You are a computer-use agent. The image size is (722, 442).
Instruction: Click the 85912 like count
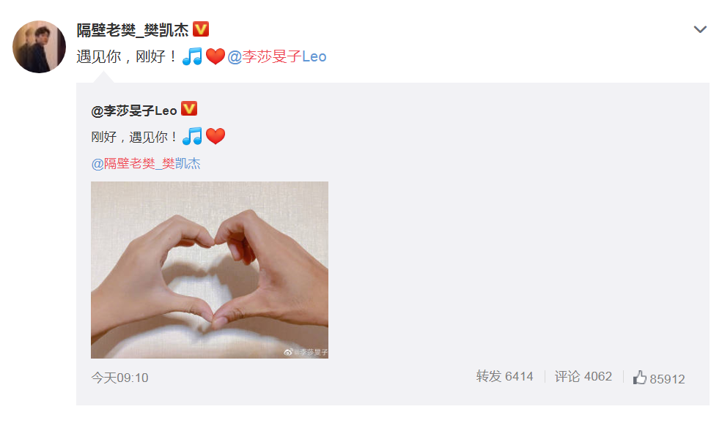pyautogui.click(x=667, y=379)
